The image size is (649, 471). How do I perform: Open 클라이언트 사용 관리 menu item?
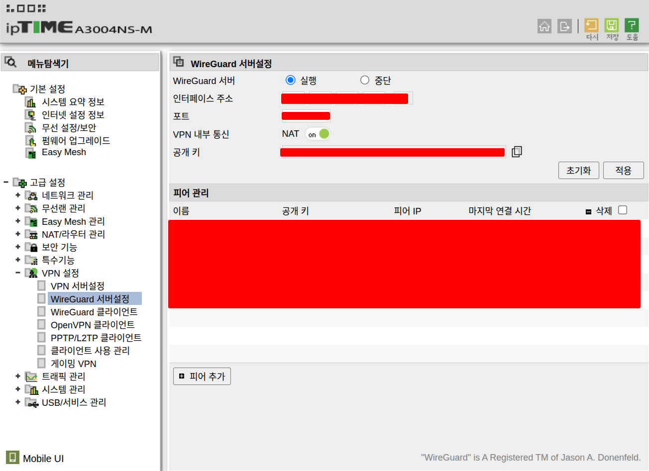click(x=90, y=351)
